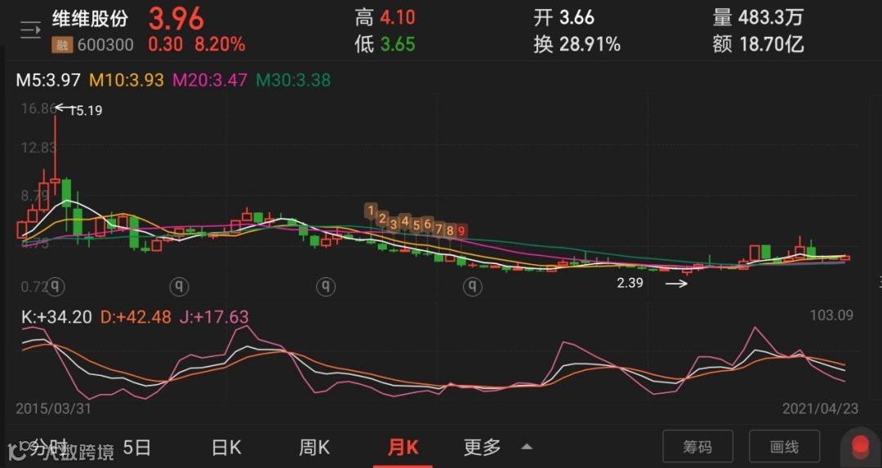
Task: Click the high price 4.10 value
Action: [x=398, y=18]
